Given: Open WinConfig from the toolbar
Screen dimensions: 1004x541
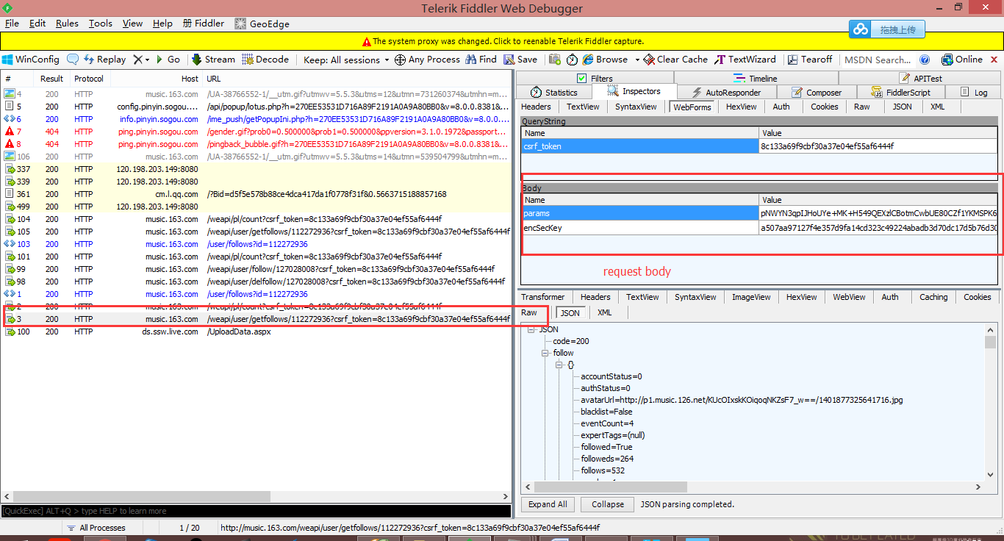Looking at the screenshot, I should pyautogui.click(x=31, y=60).
